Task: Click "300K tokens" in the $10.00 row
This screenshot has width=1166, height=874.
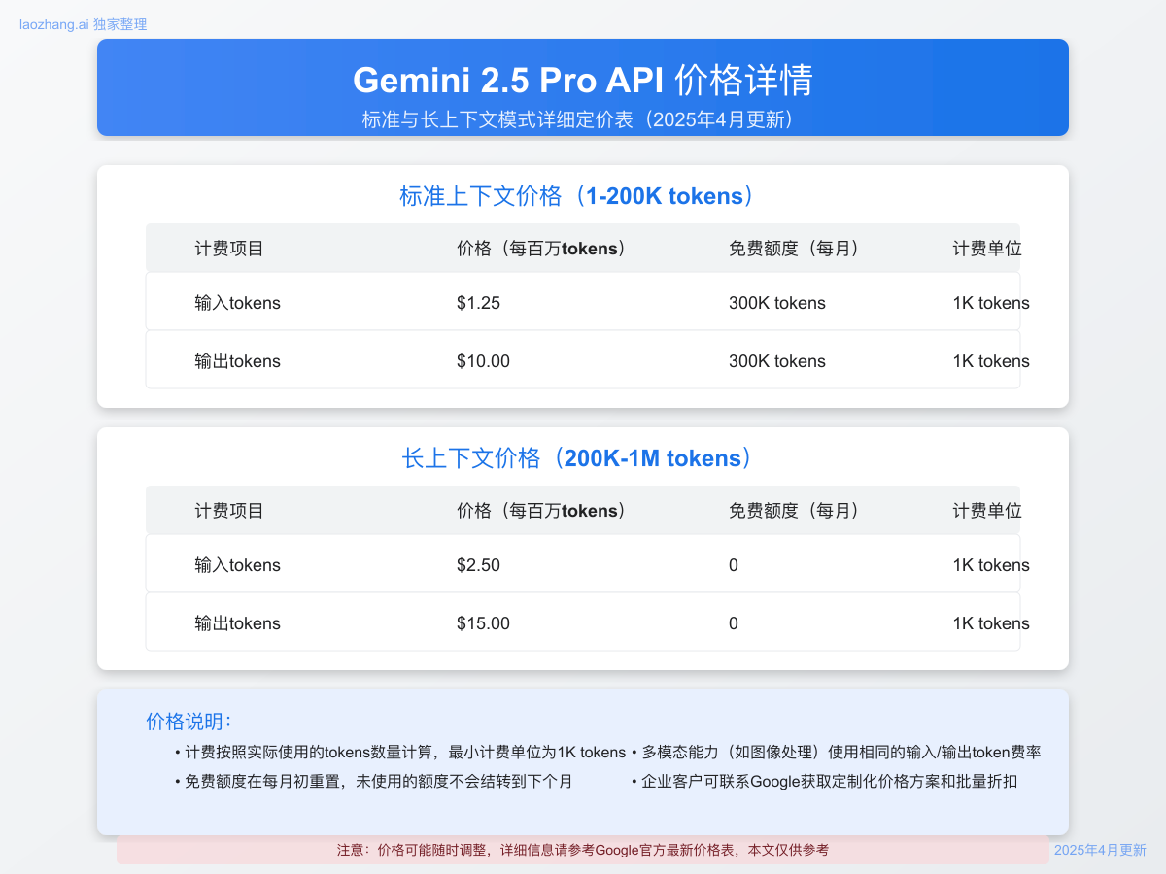Action: click(777, 361)
